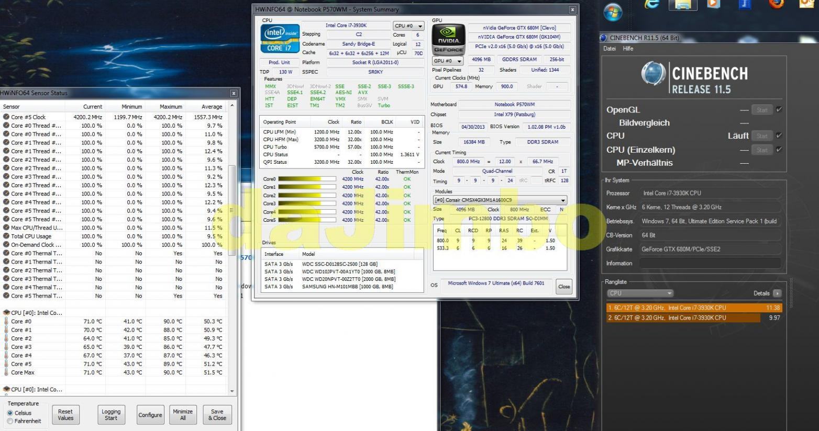Launch Firefox from the taskbar
Image resolution: width=819 pixels, height=431 pixels.
click(x=776, y=4)
